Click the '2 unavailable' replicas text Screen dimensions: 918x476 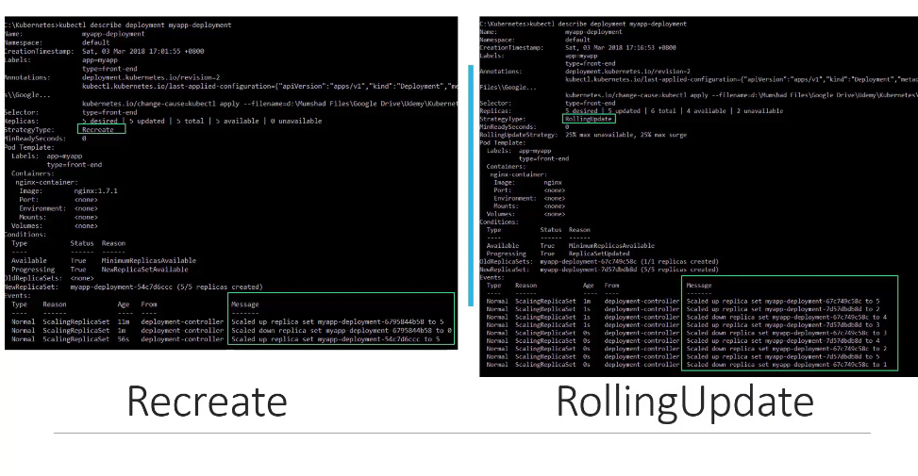click(x=756, y=111)
